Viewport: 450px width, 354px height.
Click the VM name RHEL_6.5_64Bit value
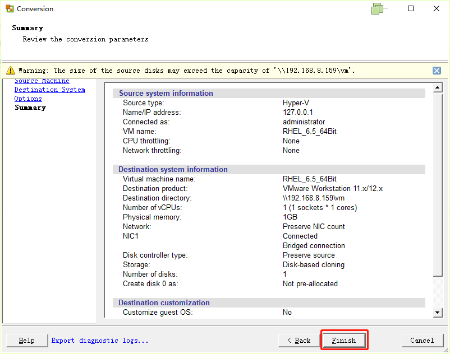309,131
